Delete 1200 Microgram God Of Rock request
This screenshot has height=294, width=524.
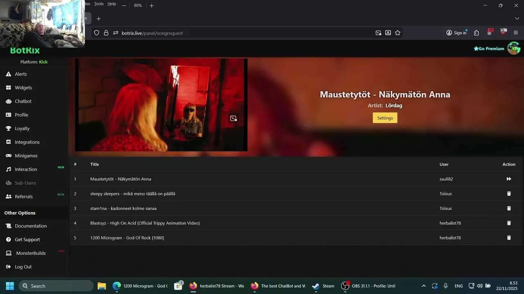(x=509, y=238)
